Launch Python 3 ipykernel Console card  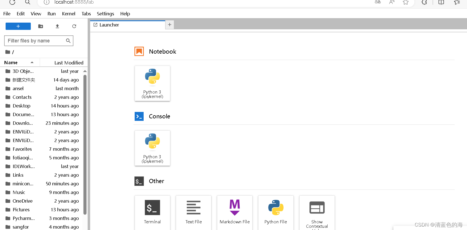click(152, 148)
